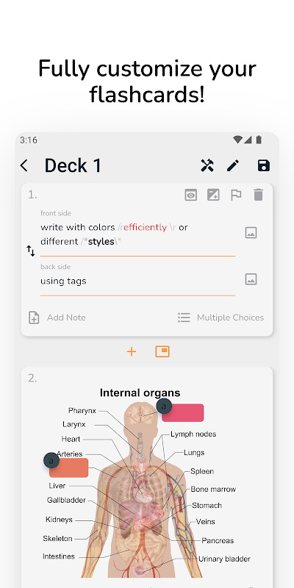This screenshot has height=588, width=294.
Task: Click the front side text field
Action: coord(138,234)
